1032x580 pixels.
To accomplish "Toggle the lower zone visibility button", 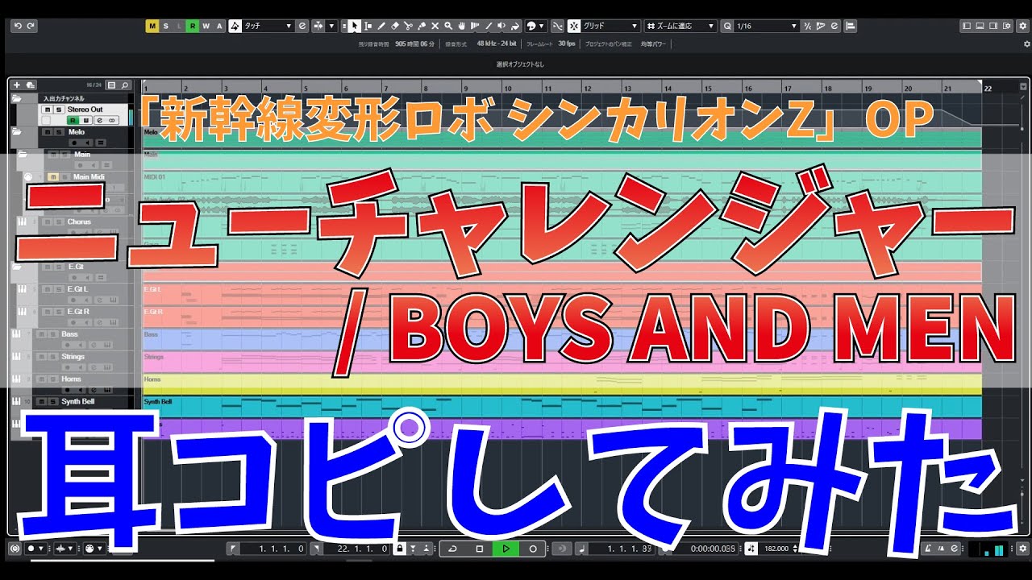I will 980,26.
